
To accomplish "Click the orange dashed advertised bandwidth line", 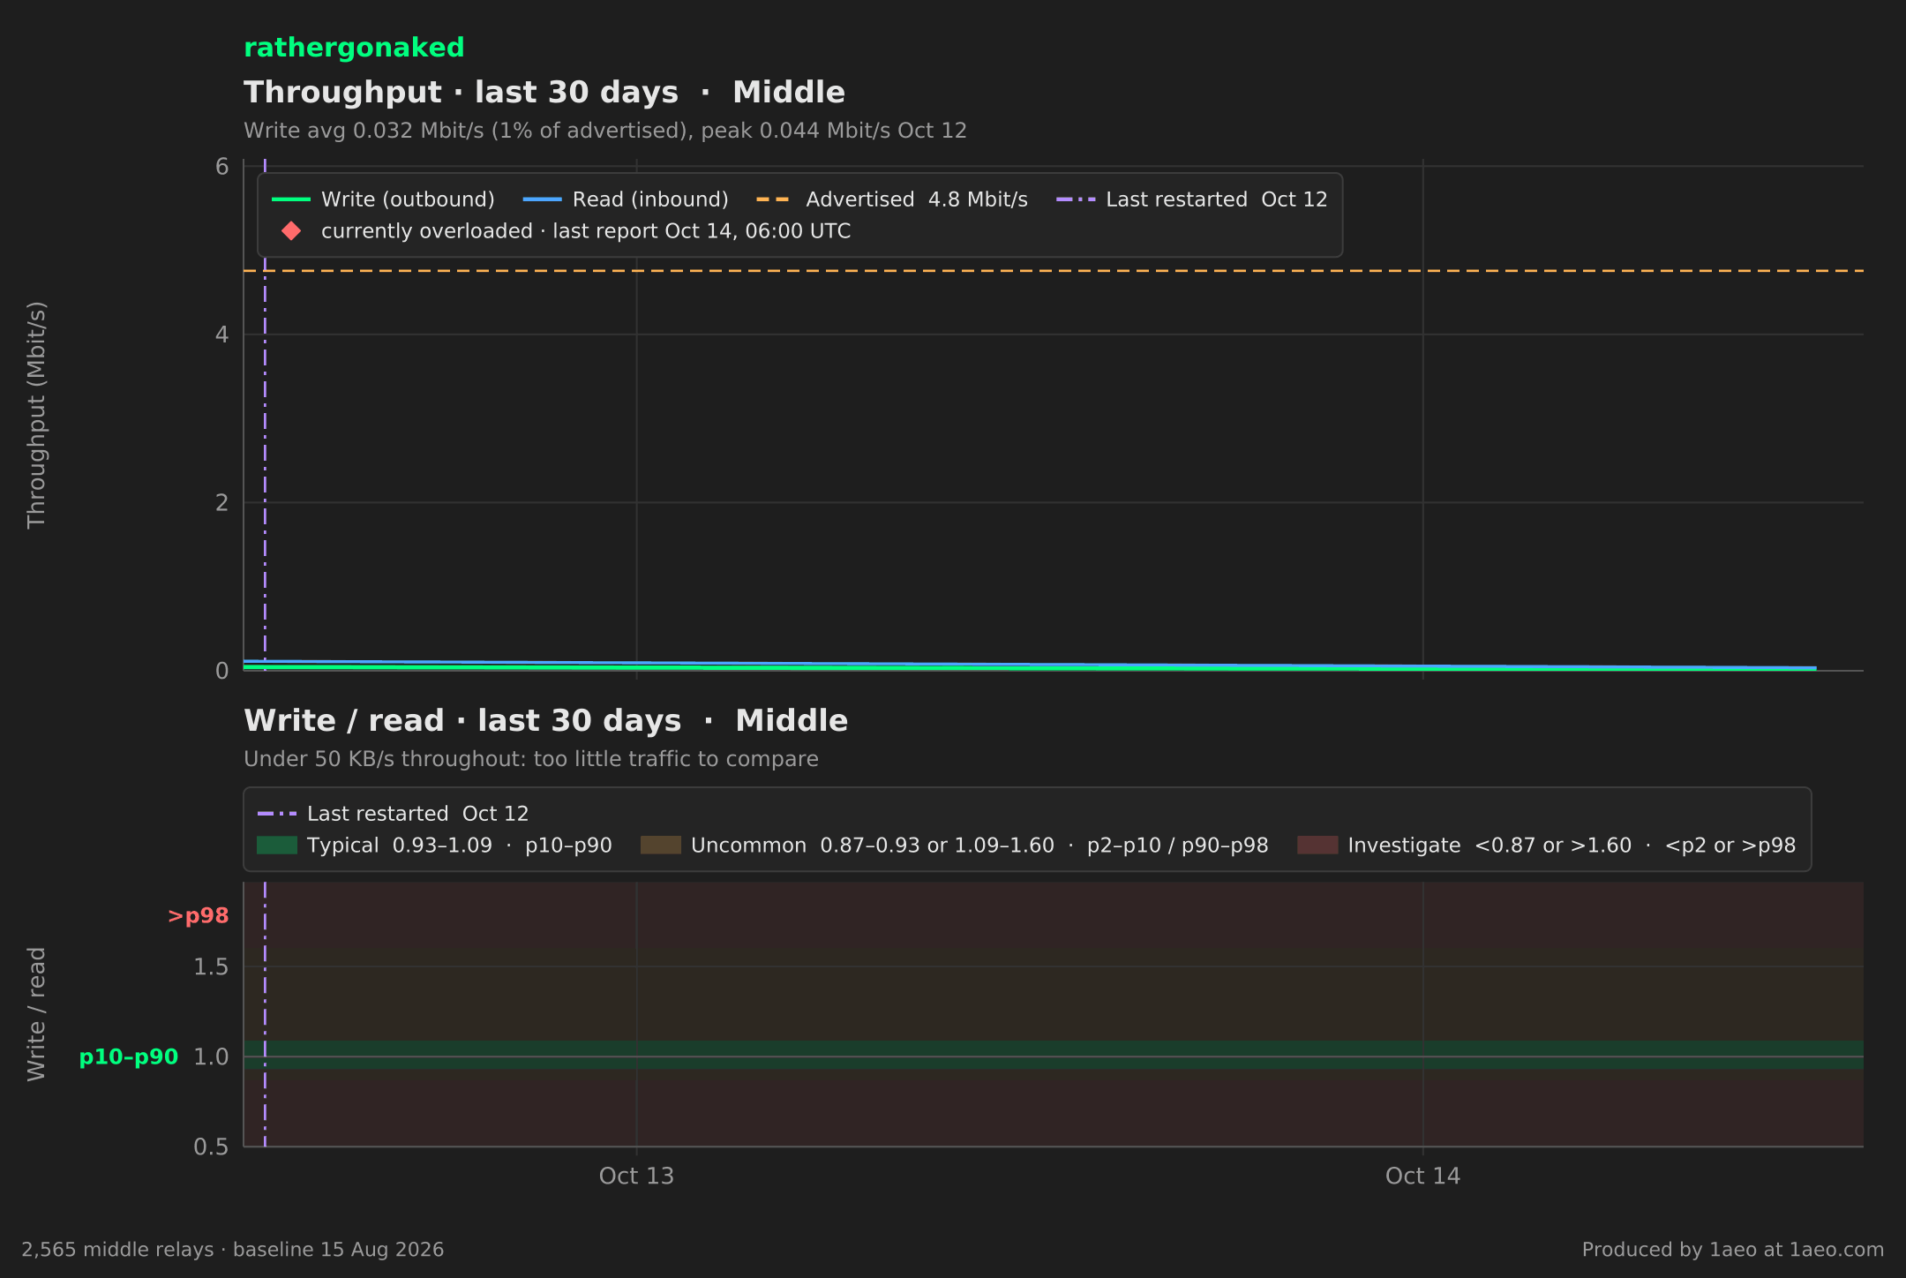I will point(1054,271).
